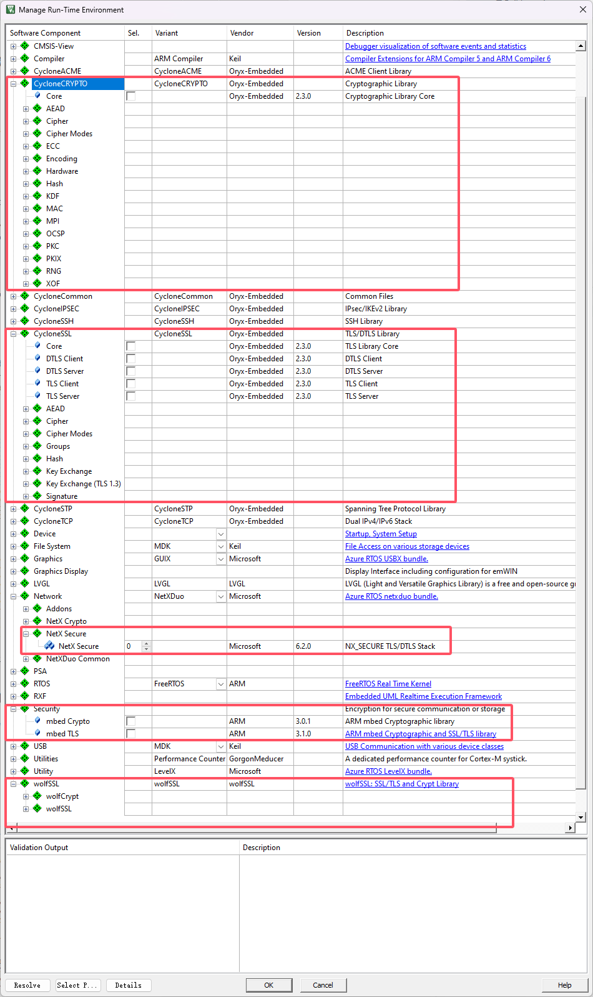Click the Hardware group diamond icon

37,171
